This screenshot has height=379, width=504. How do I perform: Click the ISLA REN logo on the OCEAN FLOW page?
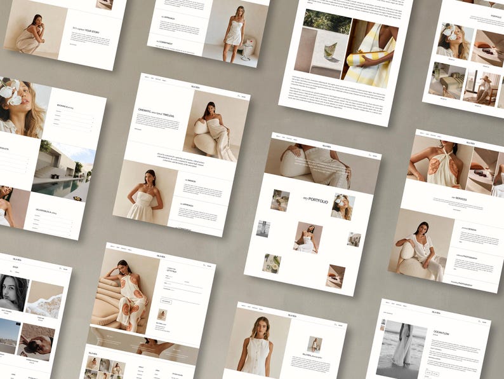(436, 312)
